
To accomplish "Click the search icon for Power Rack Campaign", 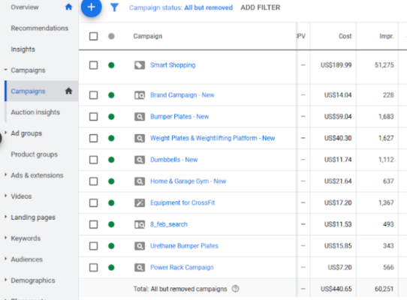I will click(140, 267).
